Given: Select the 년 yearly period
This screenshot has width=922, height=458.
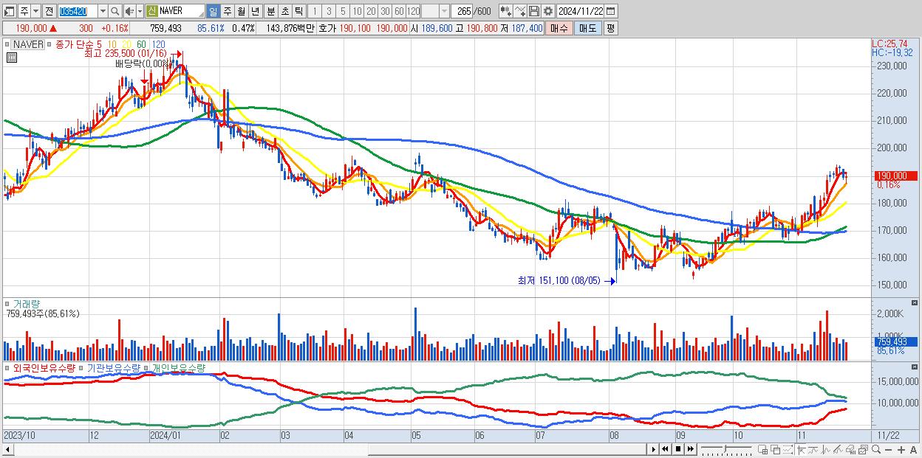Looking at the screenshot, I should pos(255,11).
